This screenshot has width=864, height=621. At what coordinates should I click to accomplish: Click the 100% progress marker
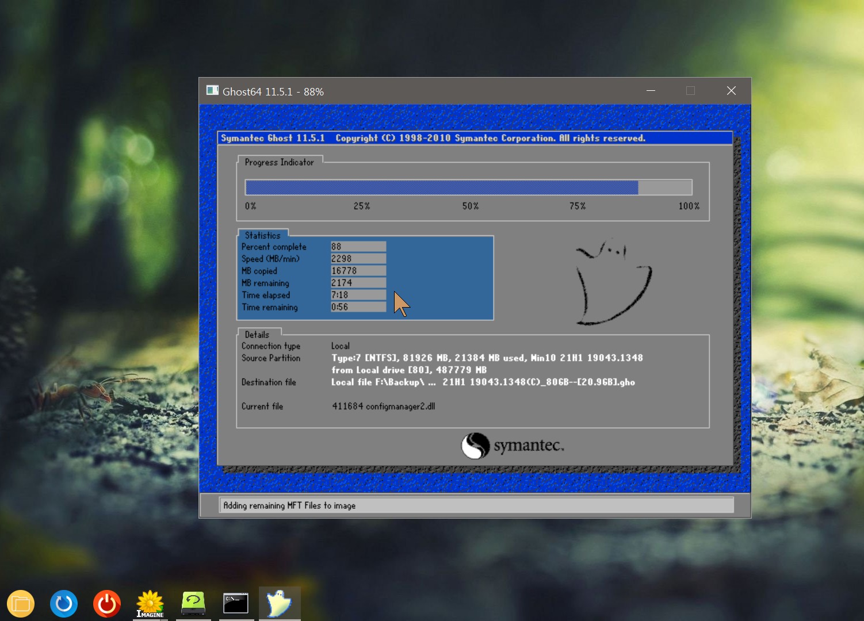(x=689, y=206)
